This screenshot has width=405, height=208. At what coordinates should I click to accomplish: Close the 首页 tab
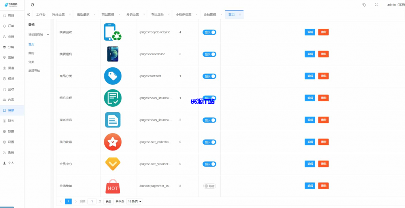(240, 15)
